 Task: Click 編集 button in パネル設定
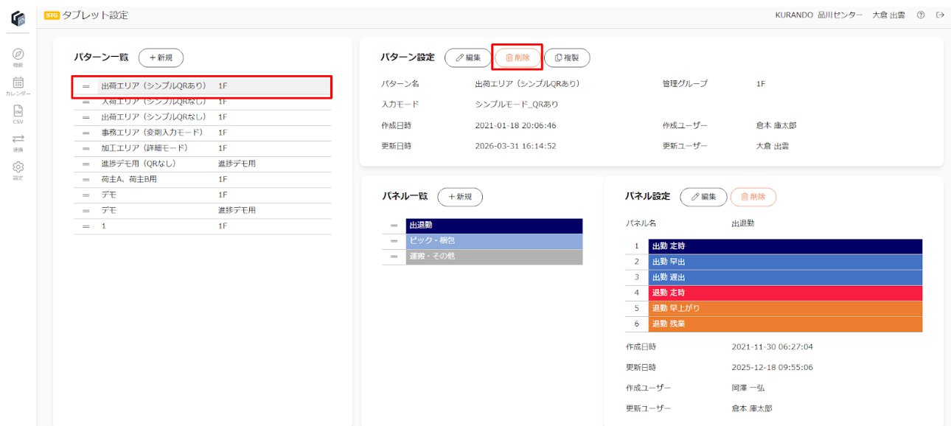[703, 197]
